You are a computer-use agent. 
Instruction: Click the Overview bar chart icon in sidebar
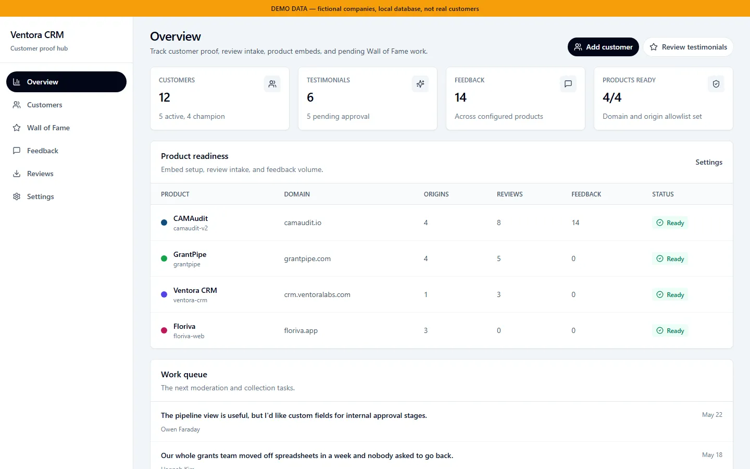pos(17,82)
